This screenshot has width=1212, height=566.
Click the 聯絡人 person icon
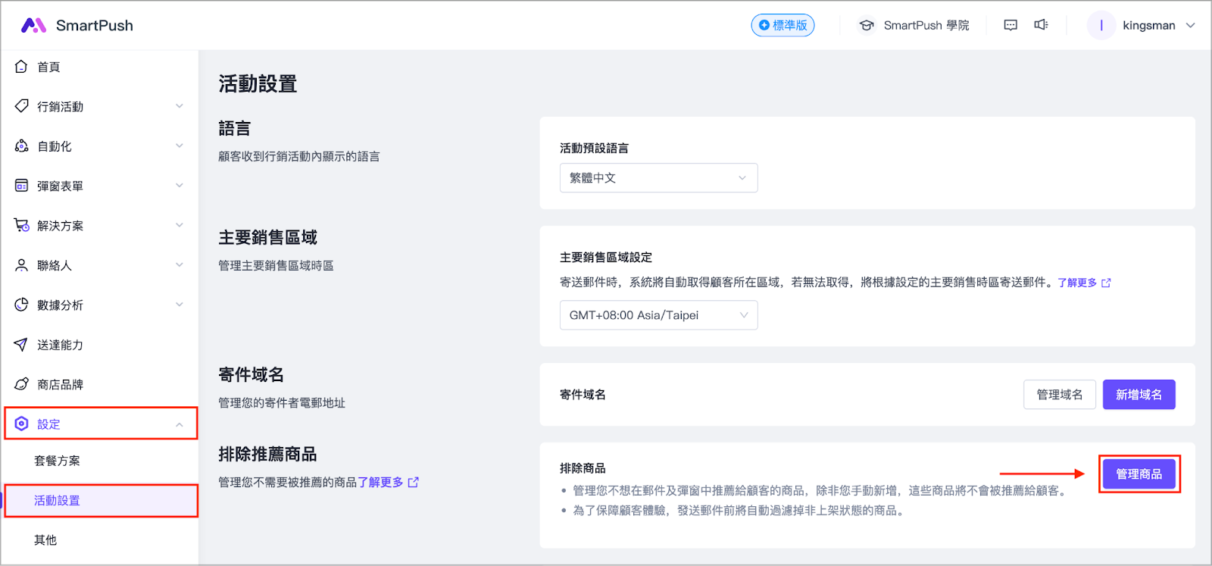(x=21, y=265)
